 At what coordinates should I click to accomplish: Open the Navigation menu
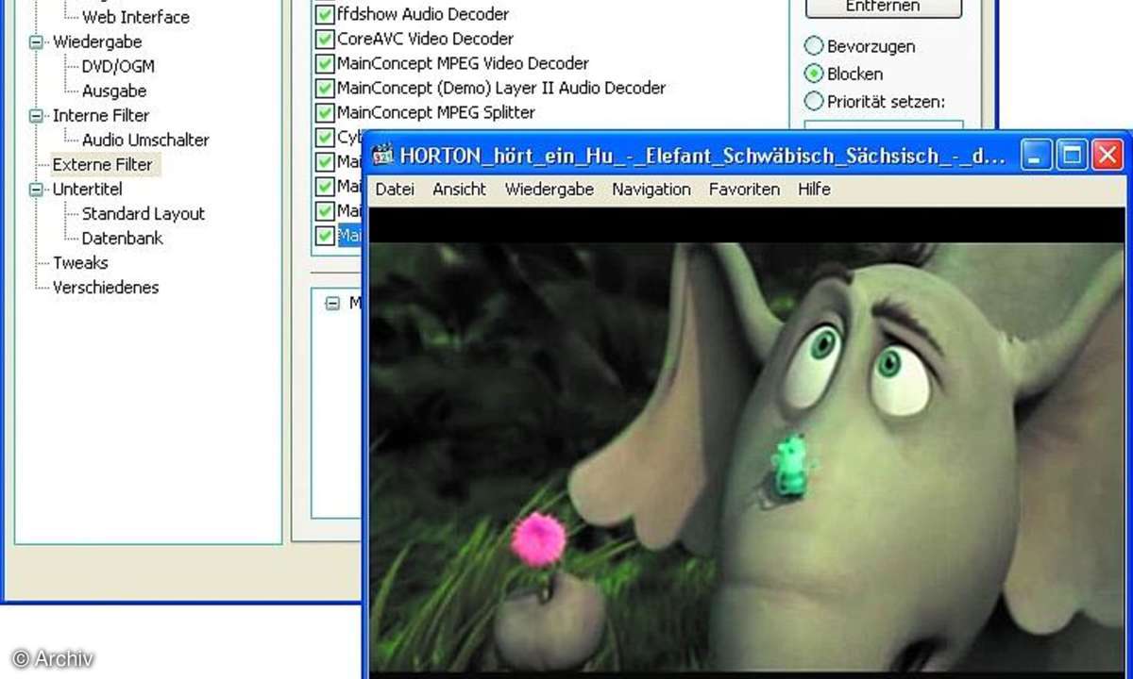pyautogui.click(x=651, y=189)
